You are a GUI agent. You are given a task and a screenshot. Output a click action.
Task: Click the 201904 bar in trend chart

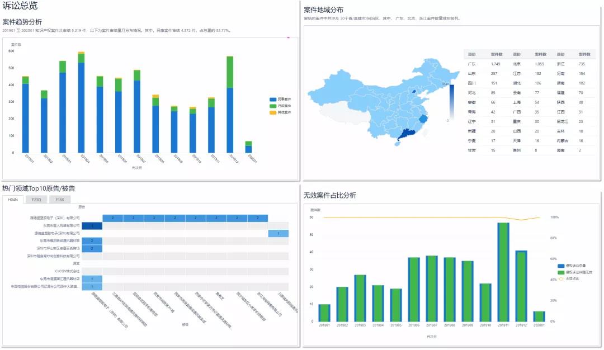coord(81,107)
